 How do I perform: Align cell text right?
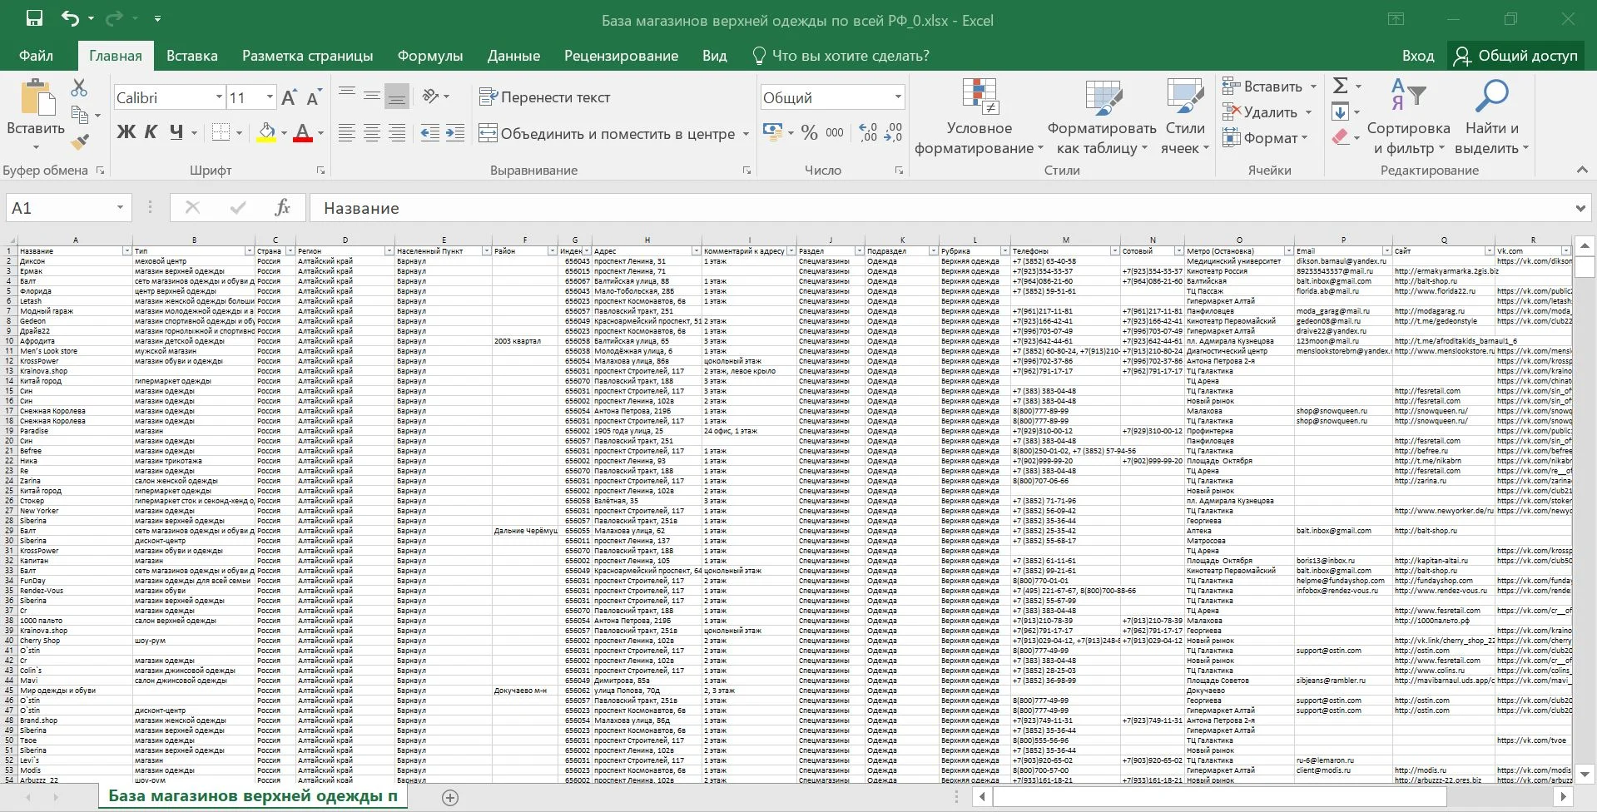(x=397, y=132)
